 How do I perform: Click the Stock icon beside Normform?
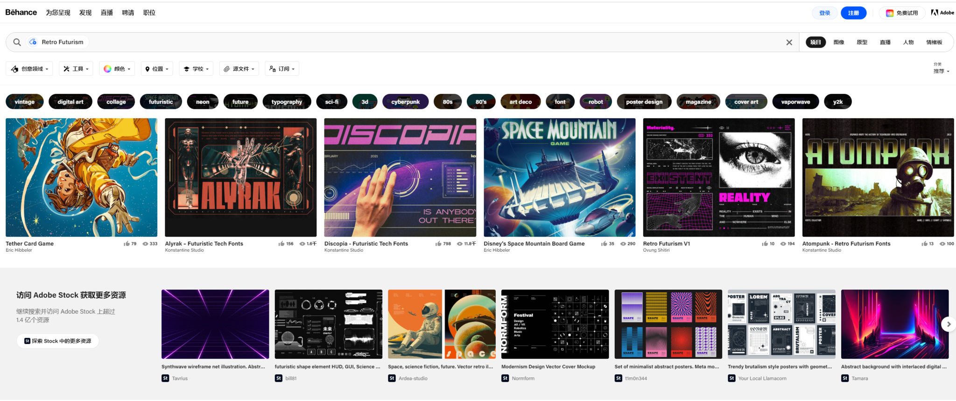pos(505,378)
